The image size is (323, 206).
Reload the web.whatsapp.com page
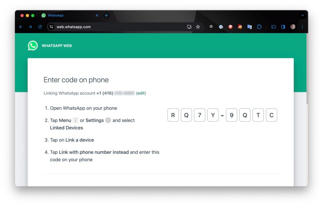pyautogui.click(x=40, y=27)
